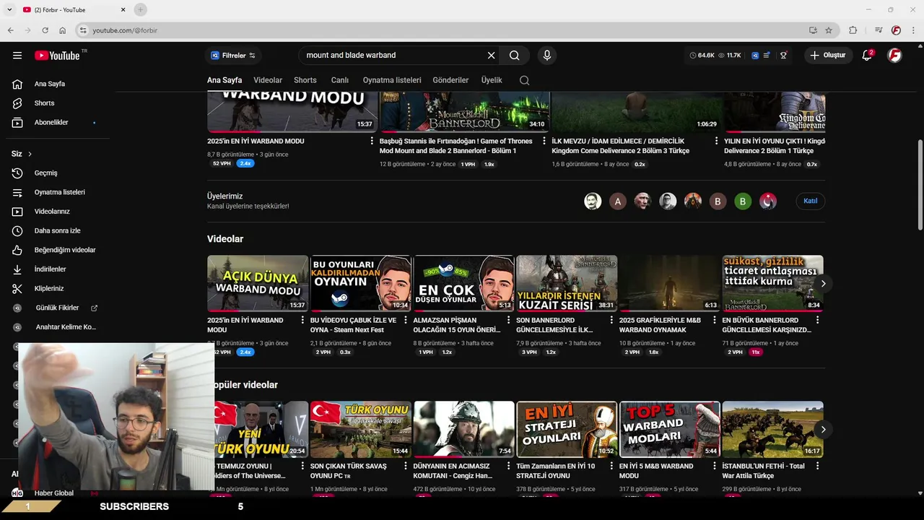Switch to the Üyelik channel tab
The height and width of the screenshot is (520, 924).
click(x=492, y=80)
